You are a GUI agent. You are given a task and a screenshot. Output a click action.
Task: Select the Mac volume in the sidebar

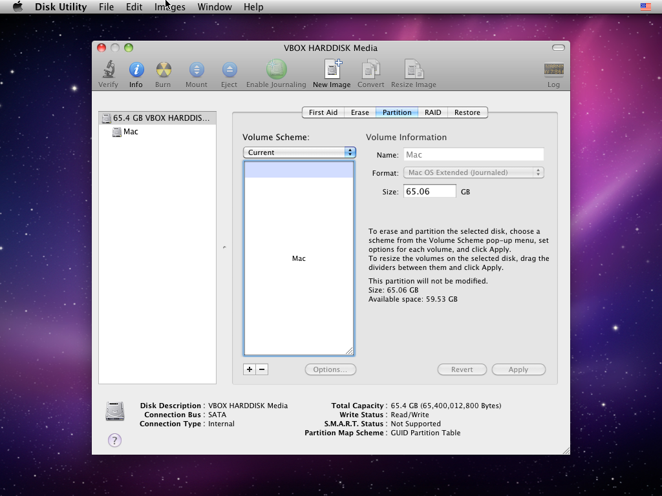pos(131,132)
